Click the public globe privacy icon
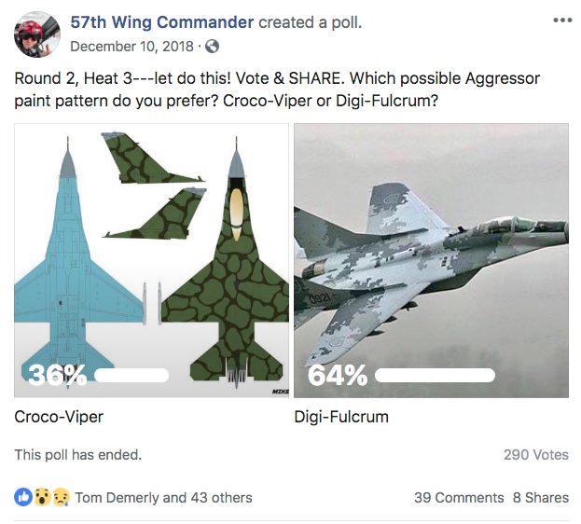581x524 pixels. click(x=213, y=46)
